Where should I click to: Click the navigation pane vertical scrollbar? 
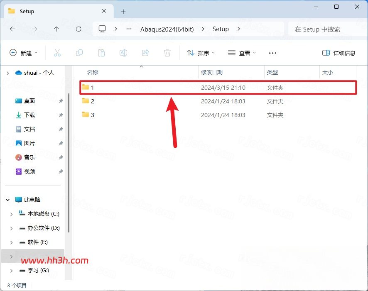[x=69, y=163]
